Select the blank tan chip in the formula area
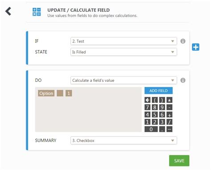211x170 pixels. click(60, 93)
